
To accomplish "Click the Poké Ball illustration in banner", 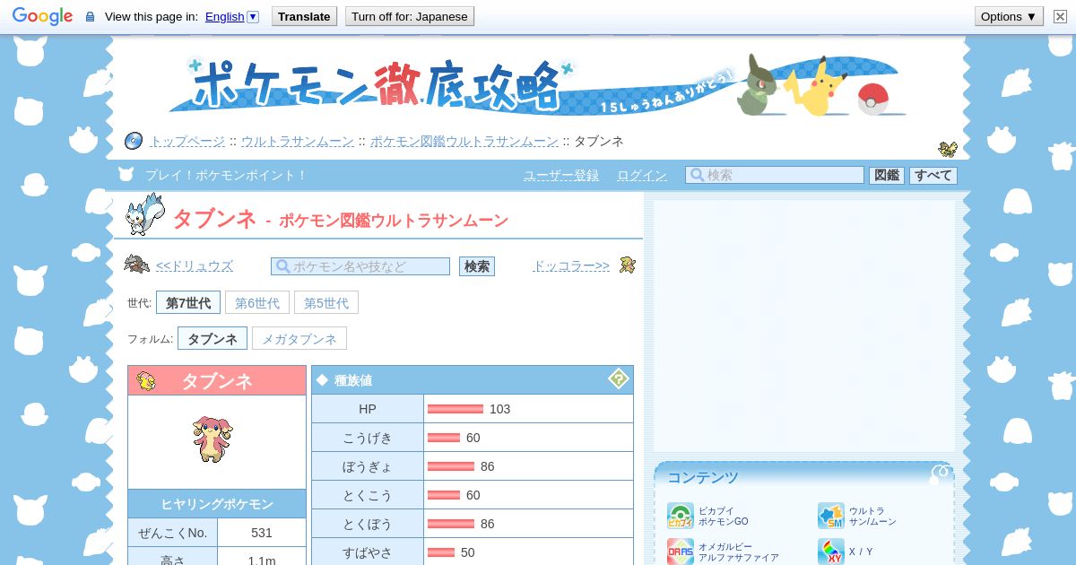I will (872, 99).
